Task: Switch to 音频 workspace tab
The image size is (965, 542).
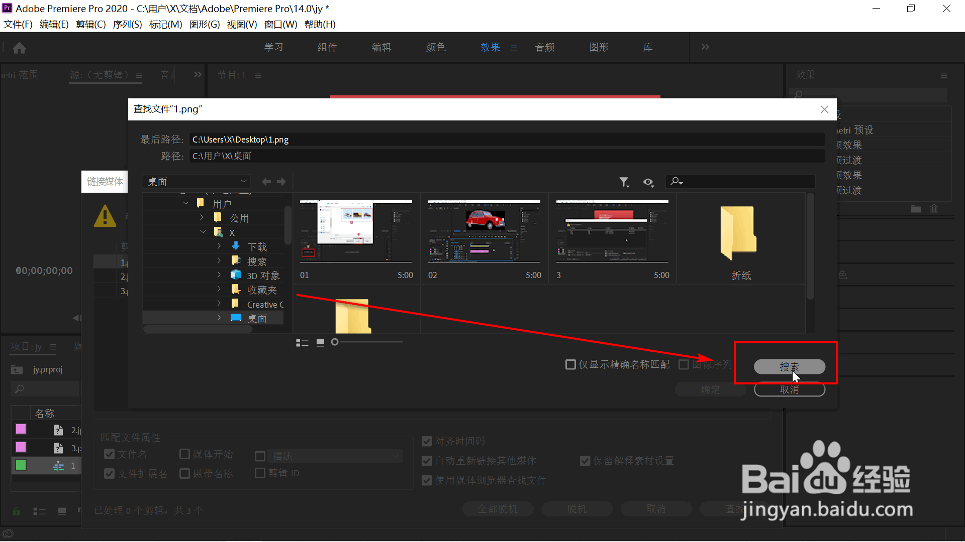Action: 545,47
